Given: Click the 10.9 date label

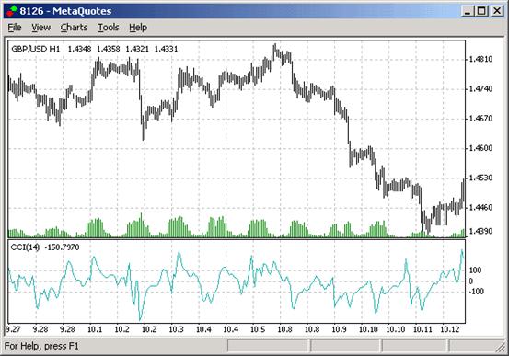Looking at the screenshot, I should click(x=340, y=329).
